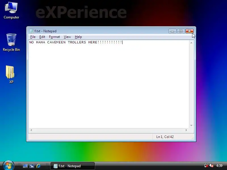Click f.txt - Notepad taskbar button
227x170 pixels.
pos(73,166)
